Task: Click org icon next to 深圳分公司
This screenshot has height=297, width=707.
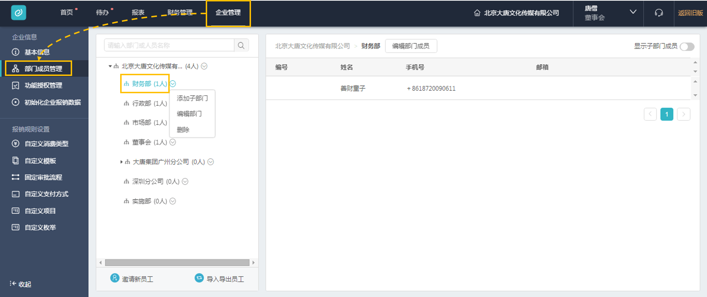Action: point(127,182)
